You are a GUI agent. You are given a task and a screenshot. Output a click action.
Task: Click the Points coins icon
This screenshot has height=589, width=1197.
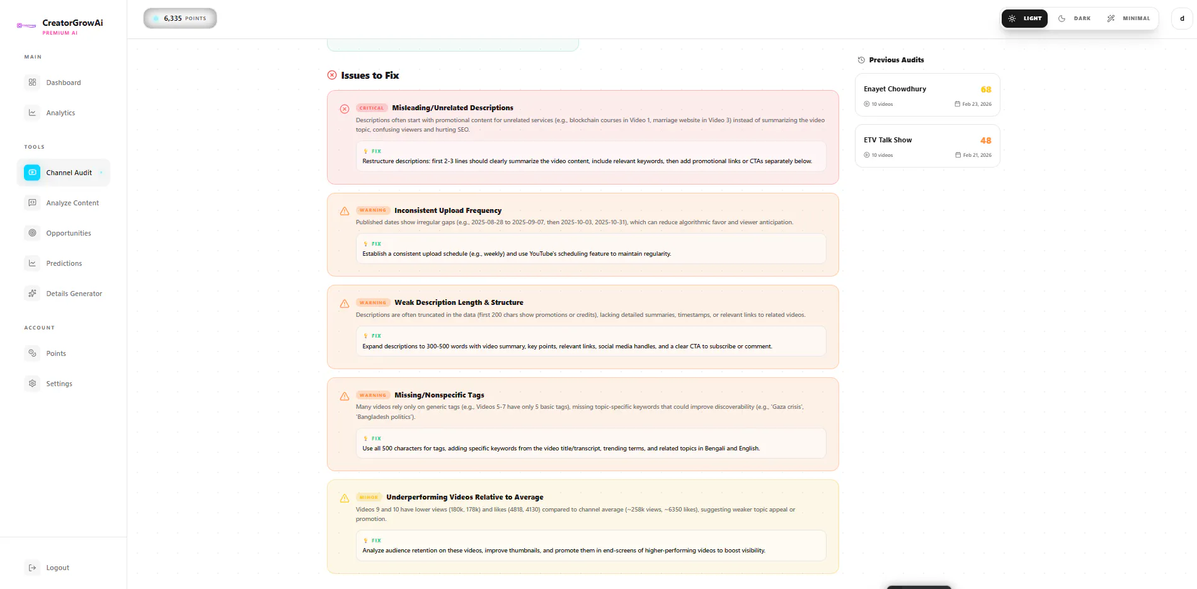click(x=32, y=353)
